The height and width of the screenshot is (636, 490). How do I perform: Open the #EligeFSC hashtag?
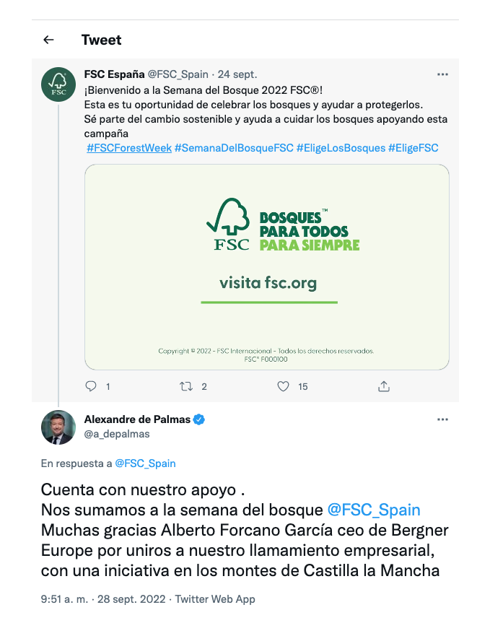[x=414, y=148]
